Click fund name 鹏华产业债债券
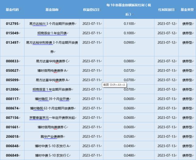This screenshot has width=196, height=160. click(52, 137)
